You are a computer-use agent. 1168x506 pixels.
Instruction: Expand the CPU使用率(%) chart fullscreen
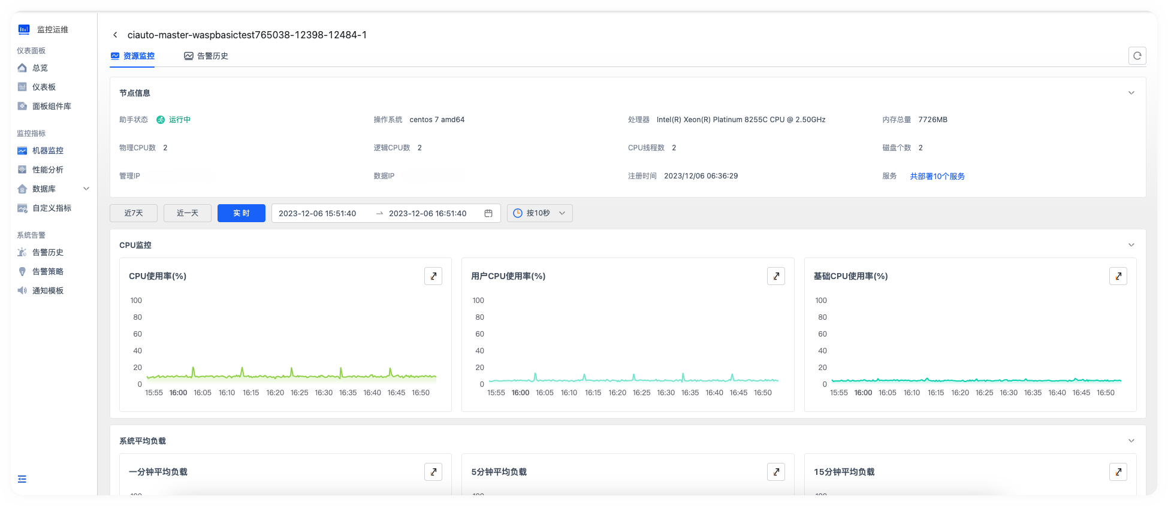point(433,276)
